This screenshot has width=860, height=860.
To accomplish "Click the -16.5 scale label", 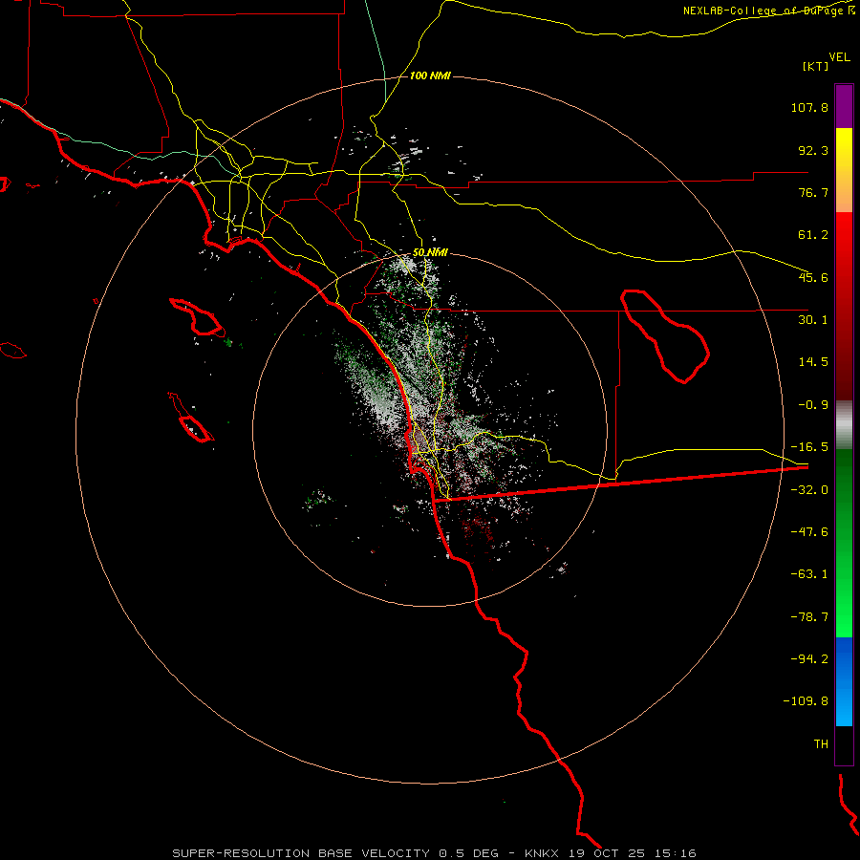I will [x=809, y=447].
